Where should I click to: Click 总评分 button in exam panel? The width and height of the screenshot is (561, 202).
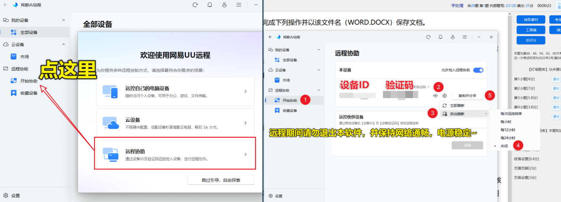(531, 40)
